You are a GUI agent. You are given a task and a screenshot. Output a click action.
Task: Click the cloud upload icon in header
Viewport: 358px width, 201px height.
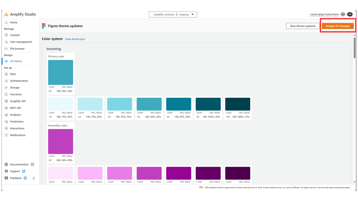click(343, 14)
